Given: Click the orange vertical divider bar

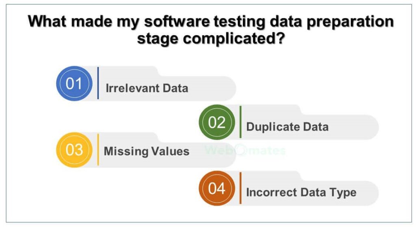Looking at the screenshot, I should coord(240,188).
